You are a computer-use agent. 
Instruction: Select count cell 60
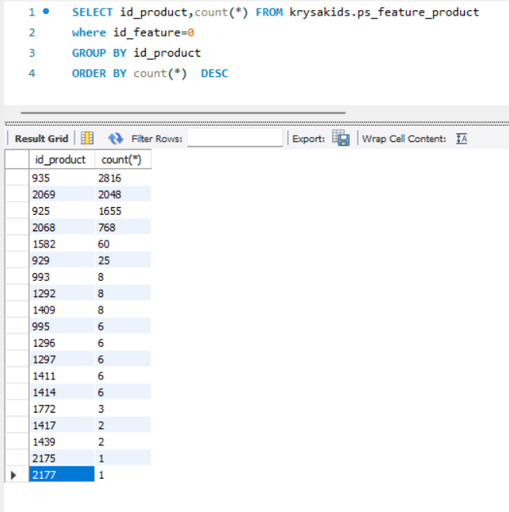[x=123, y=244]
